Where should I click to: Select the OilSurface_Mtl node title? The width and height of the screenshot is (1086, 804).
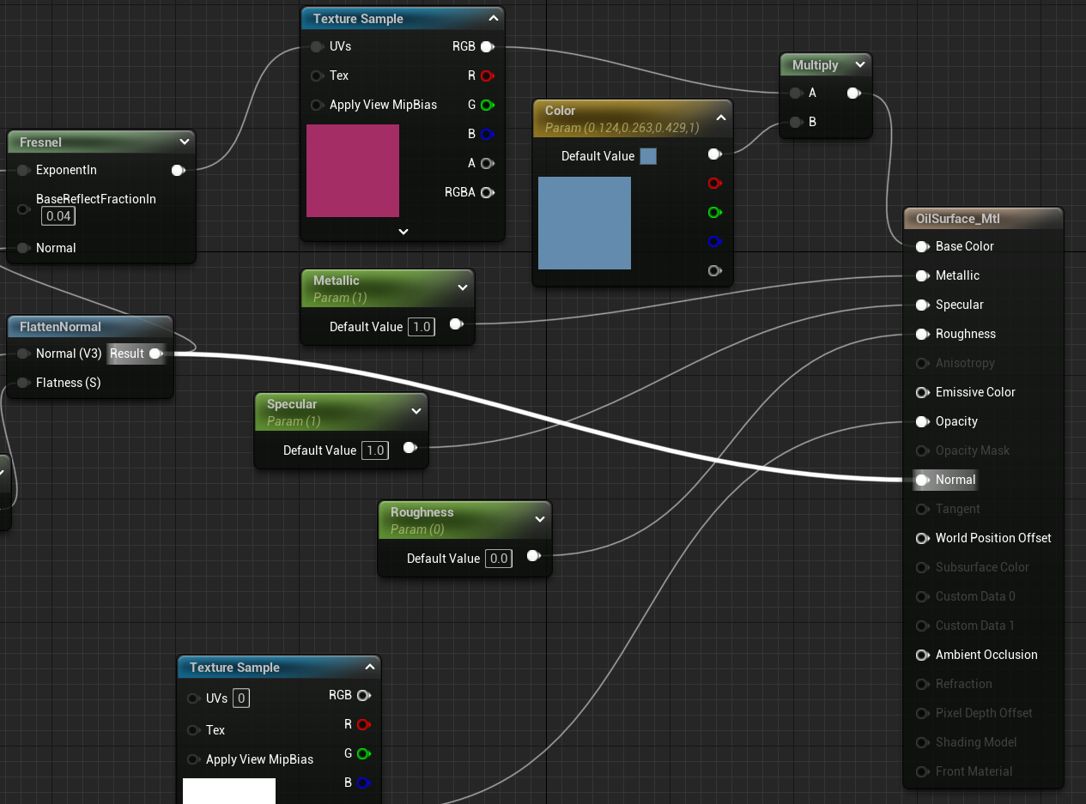point(957,219)
